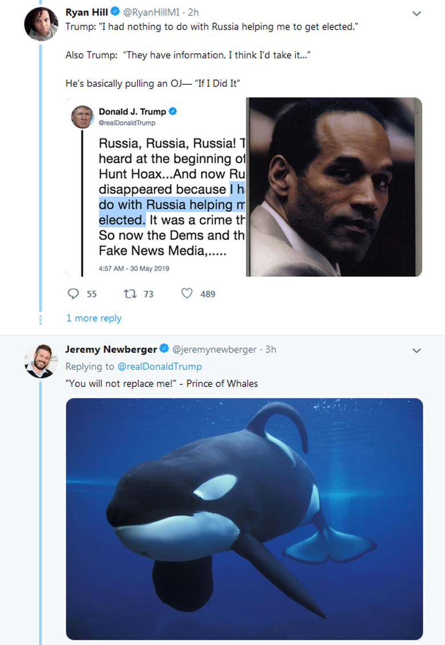Open the orca whale photo

[244, 519]
